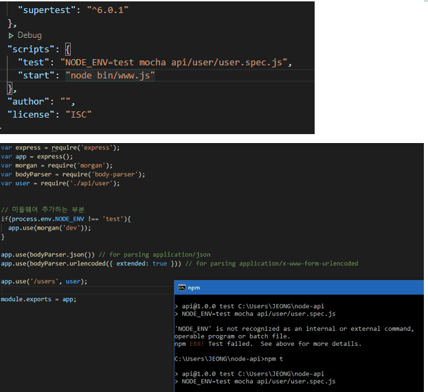
Task: Click the "operable program or batch file." line
Action: click(232, 336)
